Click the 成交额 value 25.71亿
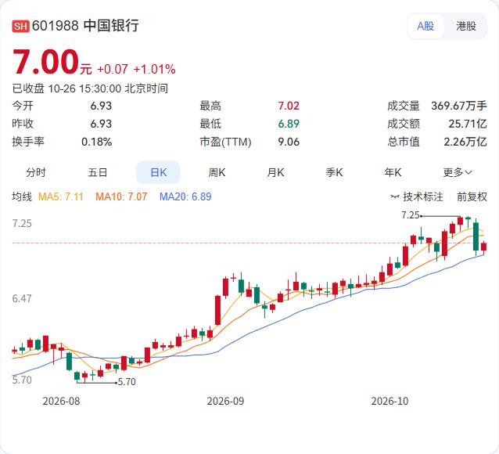 point(468,124)
